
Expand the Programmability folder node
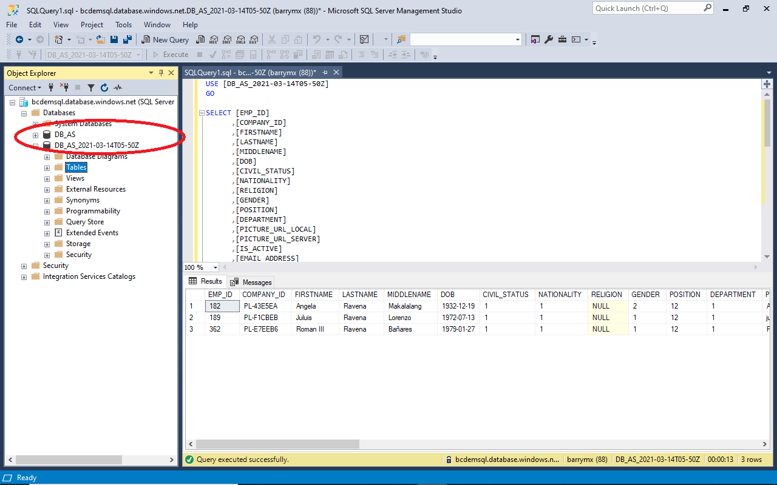(x=47, y=211)
